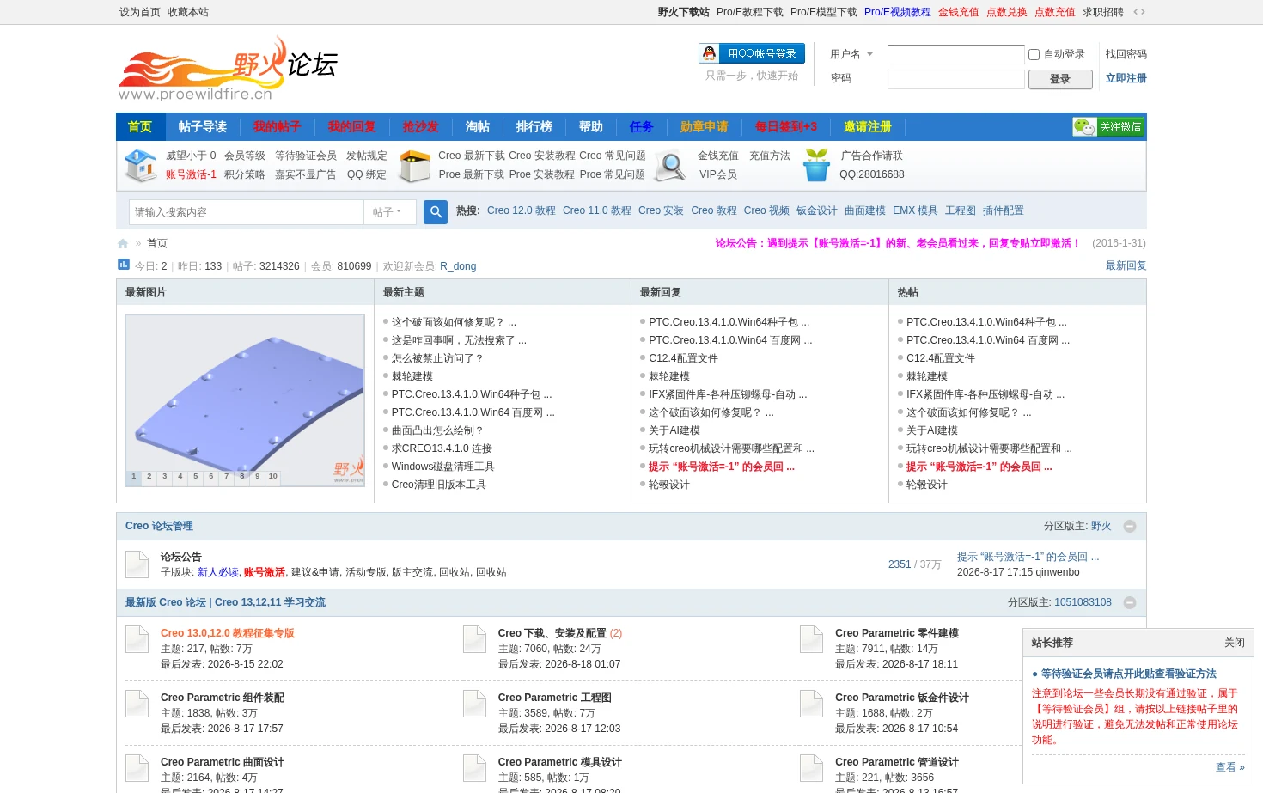Click the Creo 下载、安装及配置 forum icon
Screen dimensions: 1263x793
(475, 639)
